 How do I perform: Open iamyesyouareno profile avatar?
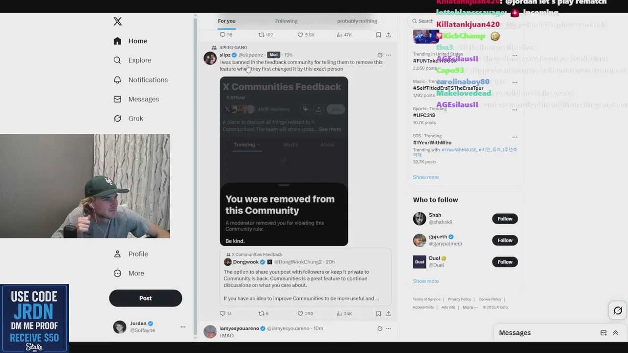tap(210, 331)
